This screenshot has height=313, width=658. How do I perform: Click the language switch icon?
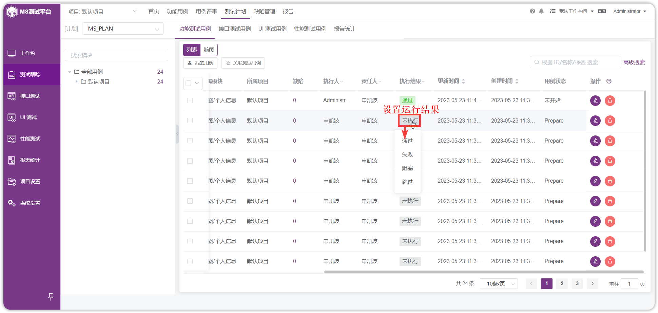tap(602, 11)
